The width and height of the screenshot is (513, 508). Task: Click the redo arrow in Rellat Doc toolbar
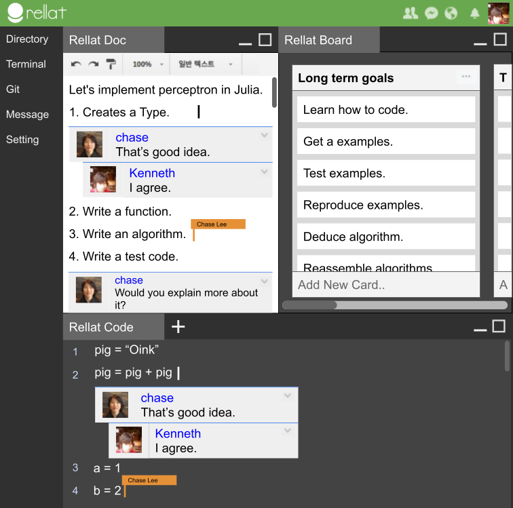pos(94,64)
